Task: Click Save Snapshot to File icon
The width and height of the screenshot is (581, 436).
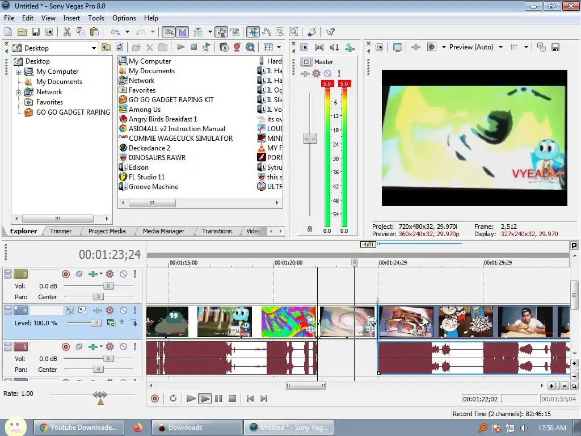Action: click(555, 47)
